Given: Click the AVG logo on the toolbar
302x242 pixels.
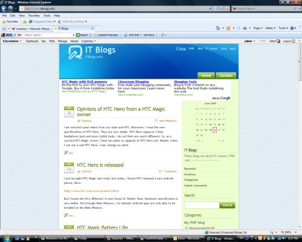Looking at the screenshot, I should point(7,35).
